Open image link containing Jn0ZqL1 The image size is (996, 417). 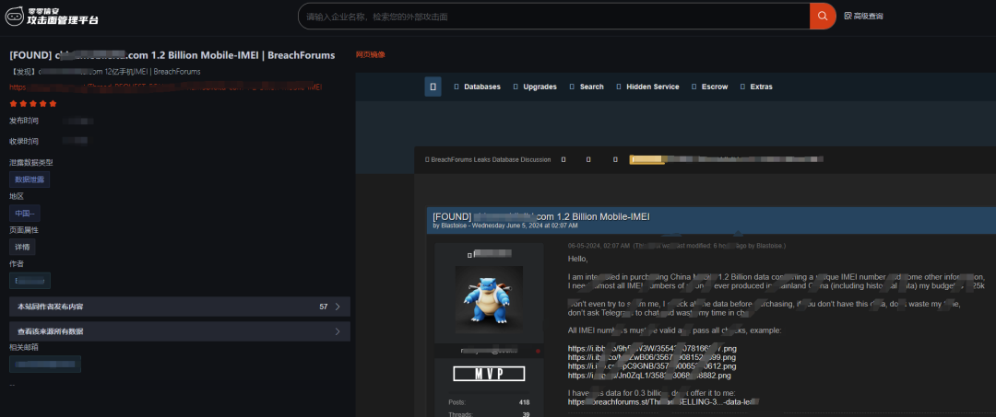point(649,376)
